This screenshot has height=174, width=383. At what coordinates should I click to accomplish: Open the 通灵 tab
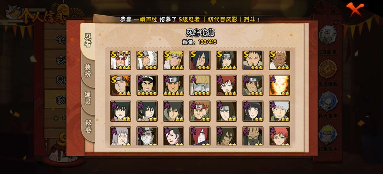pyautogui.click(x=88, y=98)
